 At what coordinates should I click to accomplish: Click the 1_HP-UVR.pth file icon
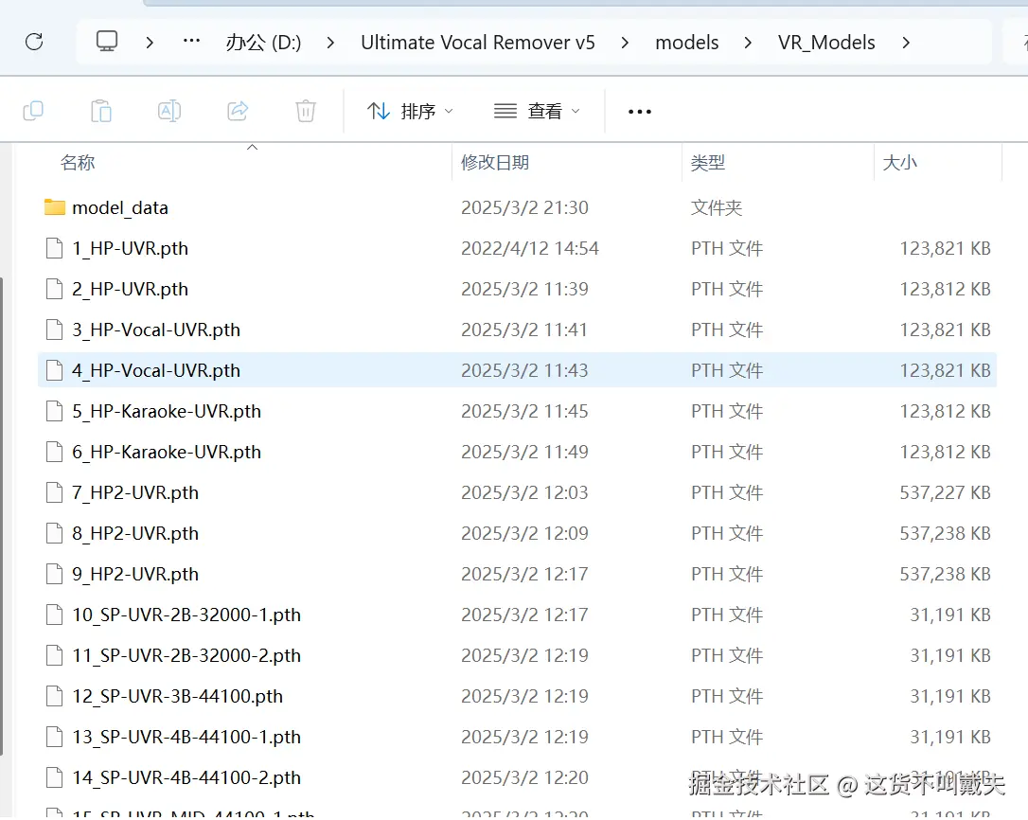tap(54, 249)
